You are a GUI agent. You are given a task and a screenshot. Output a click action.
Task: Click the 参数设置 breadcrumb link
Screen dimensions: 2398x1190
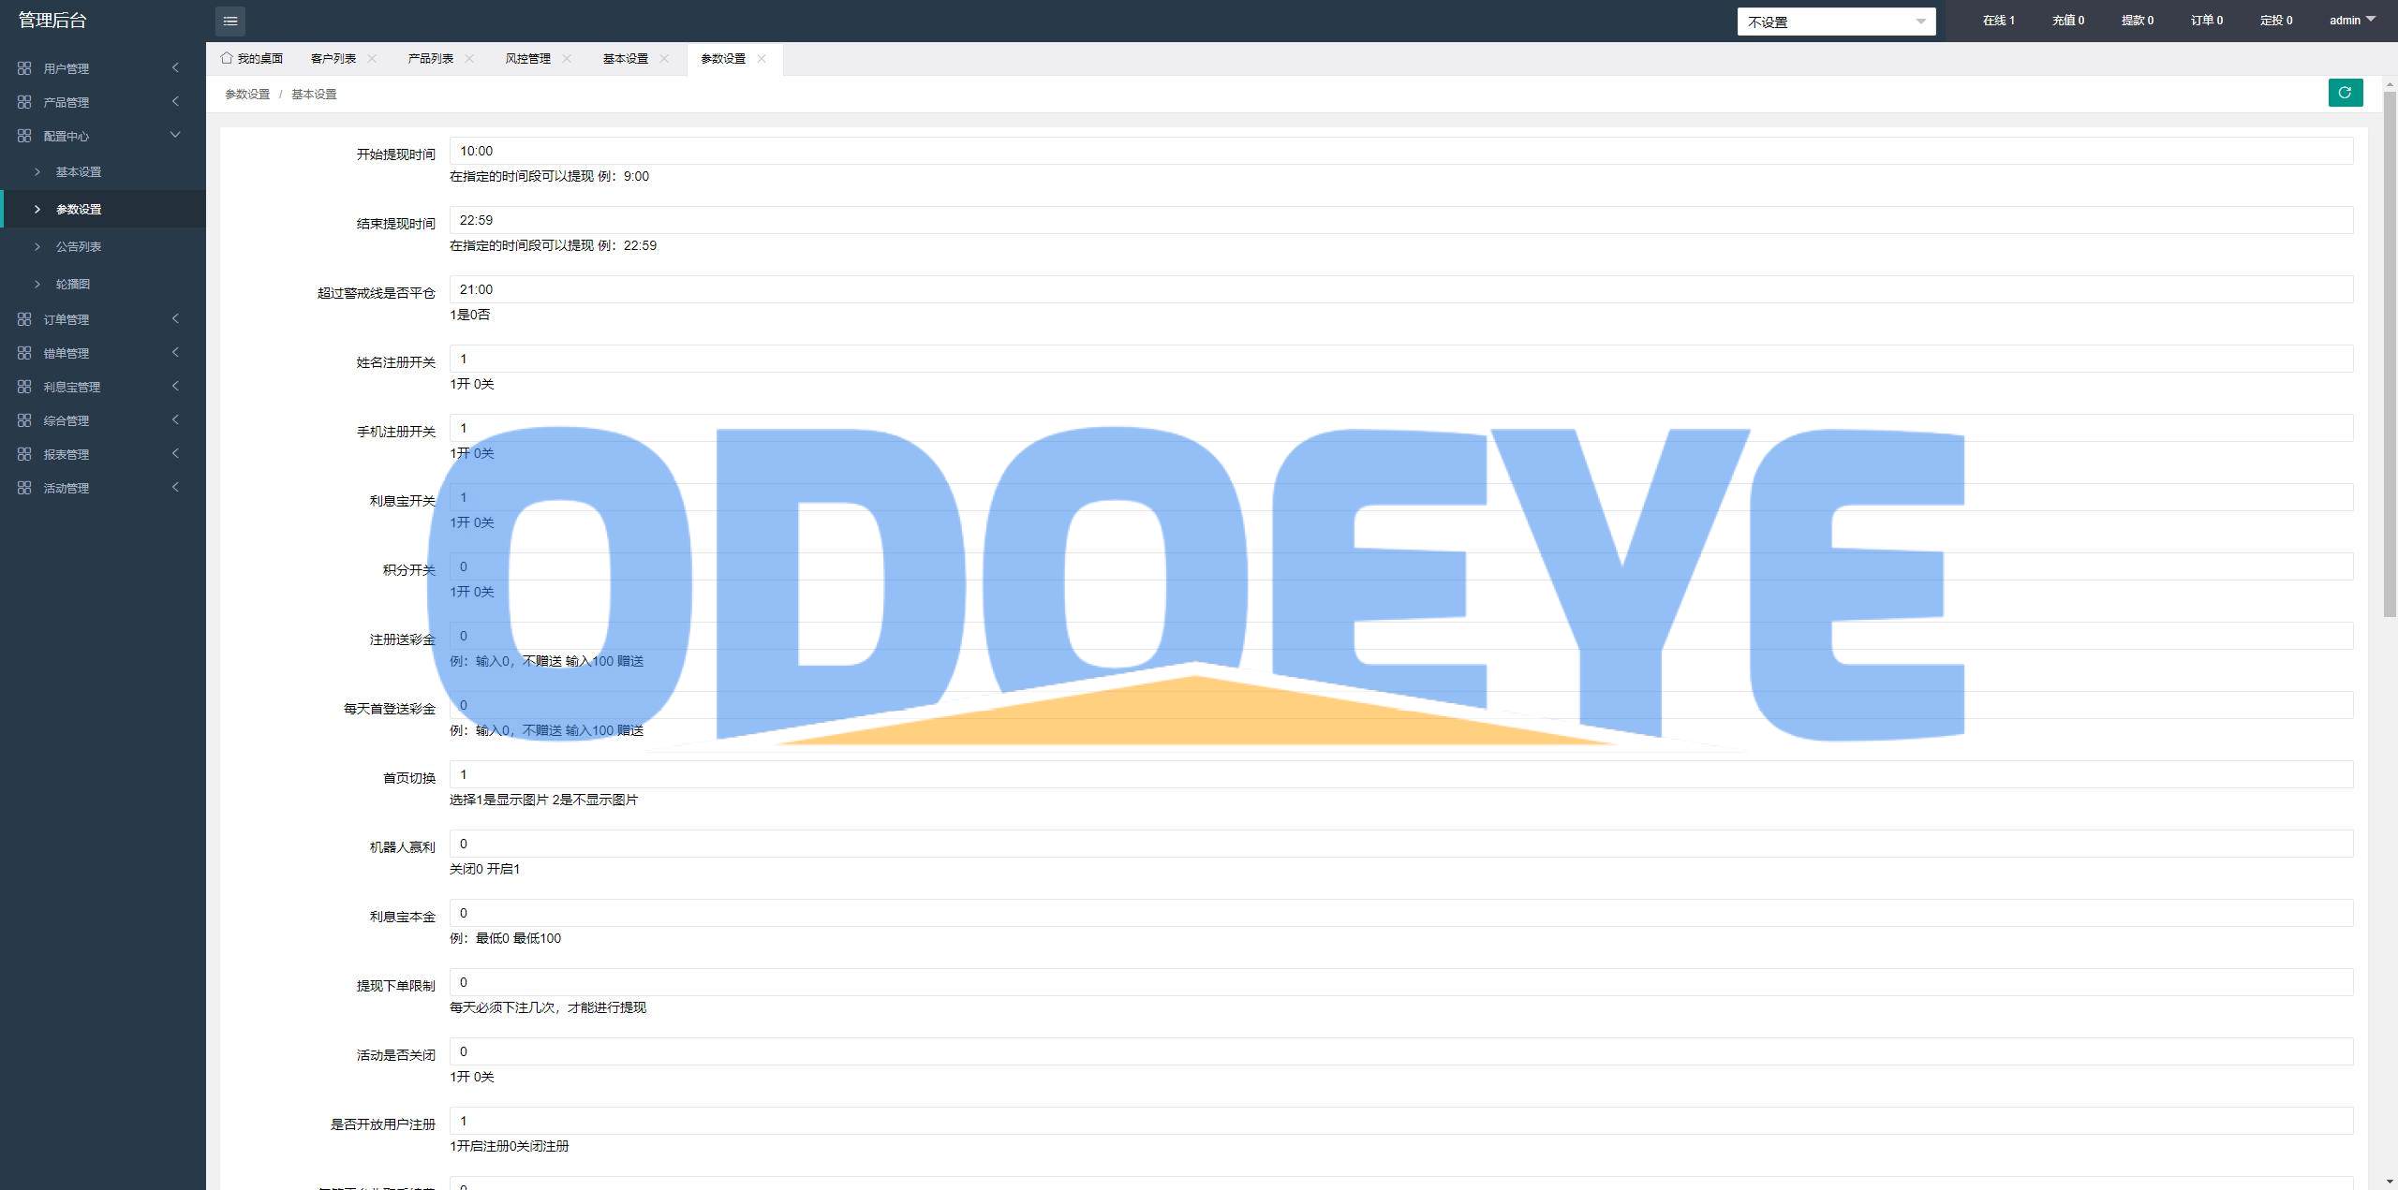coord(247,94)
